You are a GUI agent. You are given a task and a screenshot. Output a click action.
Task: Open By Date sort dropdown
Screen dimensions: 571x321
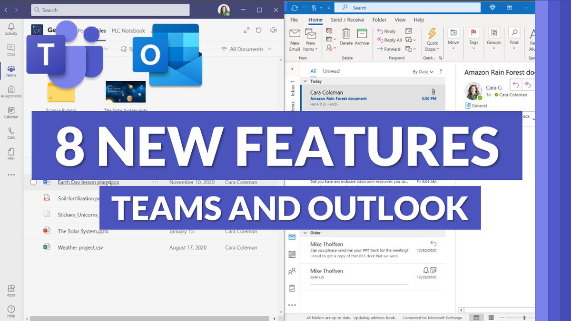pos(423,72)
